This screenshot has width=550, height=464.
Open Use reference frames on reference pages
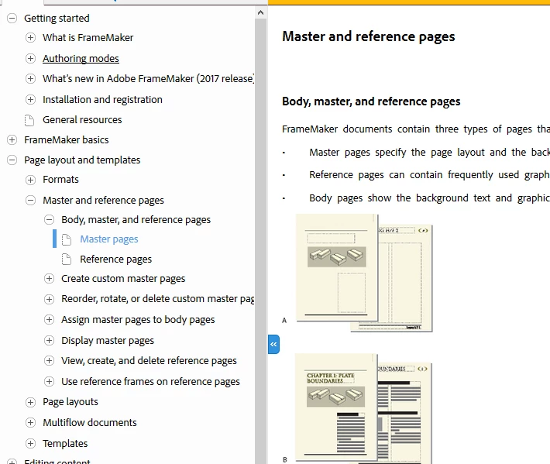tap(150, 381)
